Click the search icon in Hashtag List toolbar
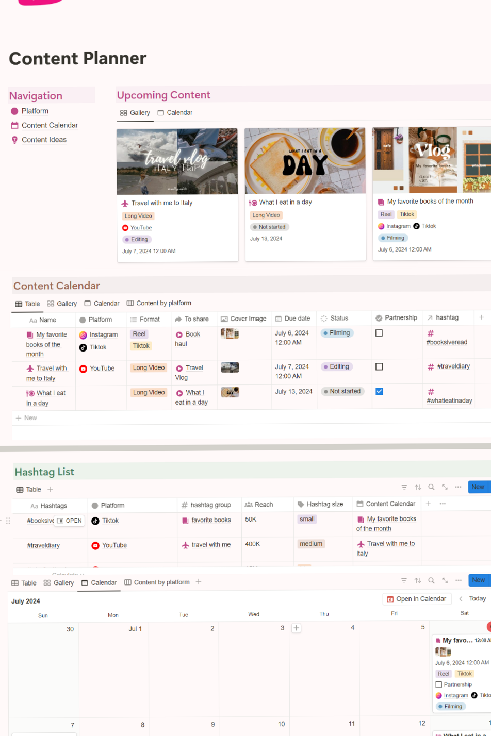 pyautogui.click(x=431, y=487)
